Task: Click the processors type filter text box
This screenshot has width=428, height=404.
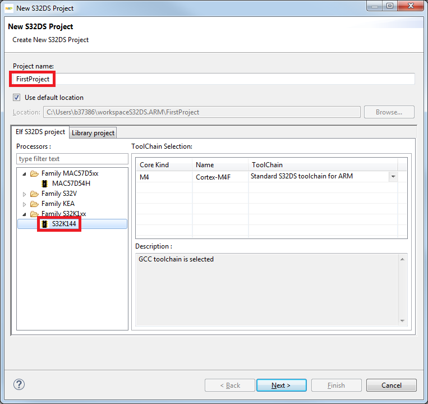Action: [x=72, y=159]
